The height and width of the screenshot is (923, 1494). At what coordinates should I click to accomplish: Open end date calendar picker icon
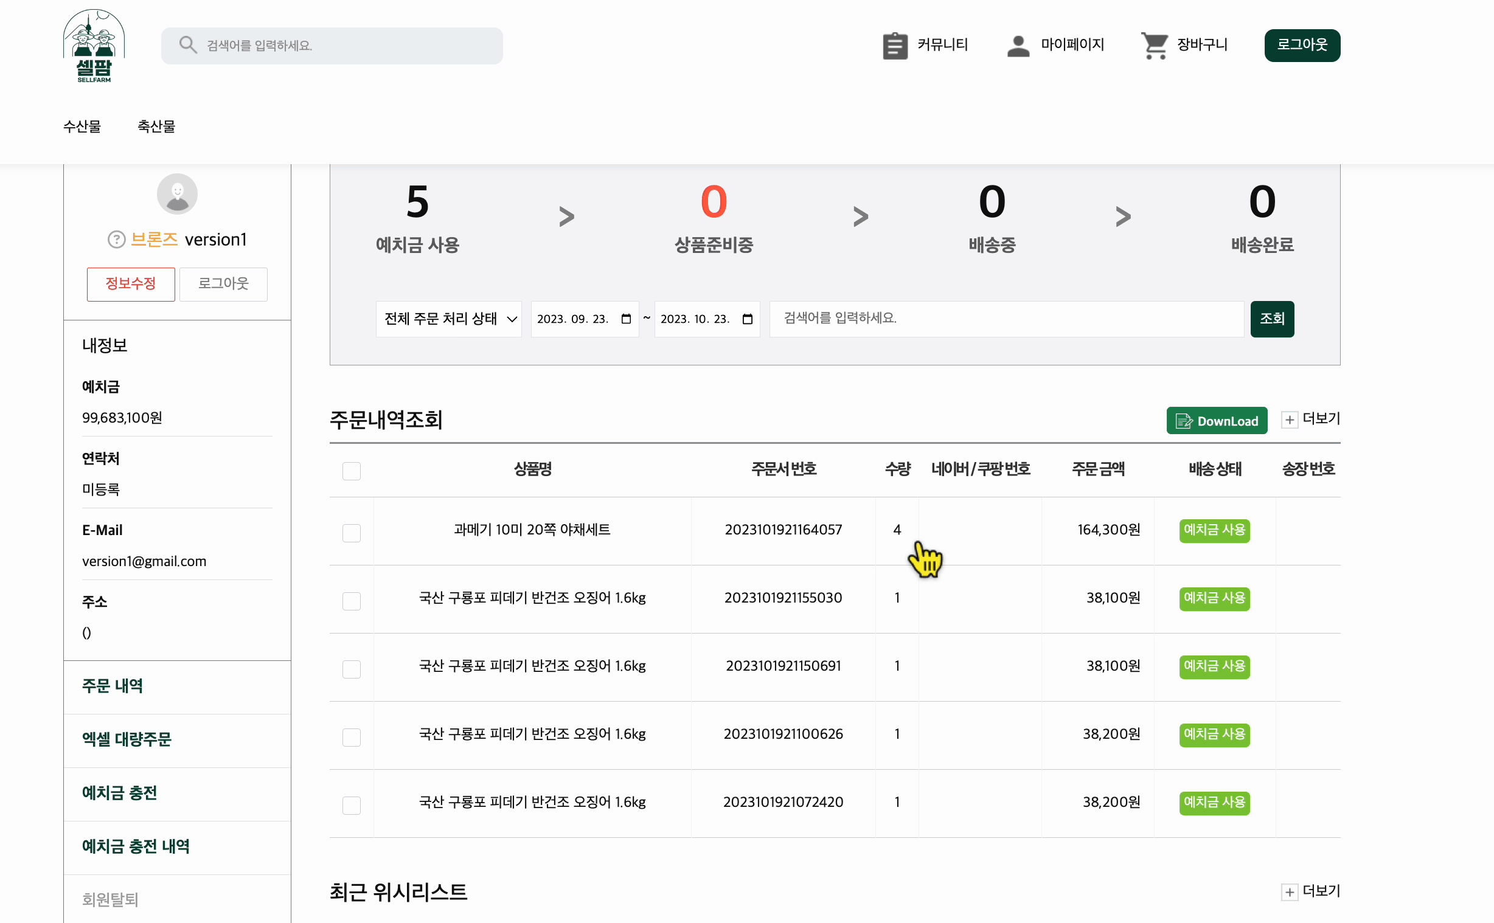pyautogui.click(x=748, y=319)
